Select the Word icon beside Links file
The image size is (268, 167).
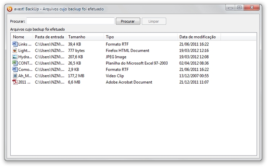click(x=15, y=44)
